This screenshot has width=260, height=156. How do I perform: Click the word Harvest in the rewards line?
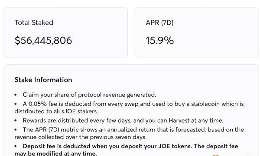coord(179,121)
